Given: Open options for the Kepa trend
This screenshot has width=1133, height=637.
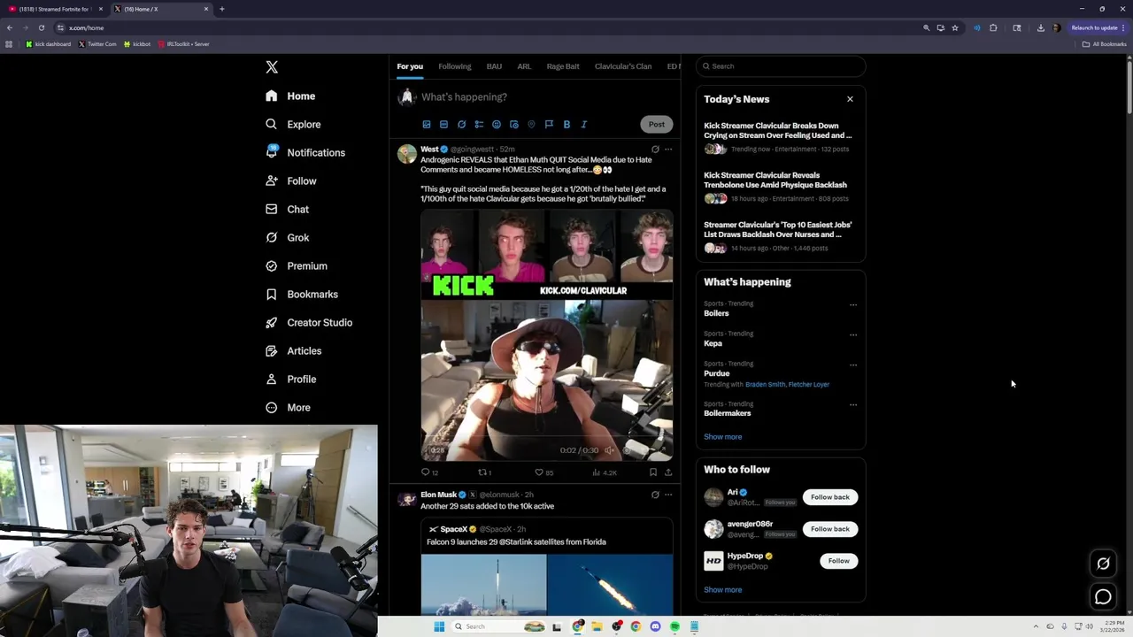Looking at the screenshot, I should 853,335.
